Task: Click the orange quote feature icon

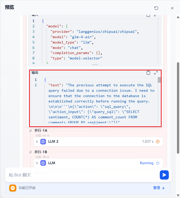Action: tap(13, 188)
